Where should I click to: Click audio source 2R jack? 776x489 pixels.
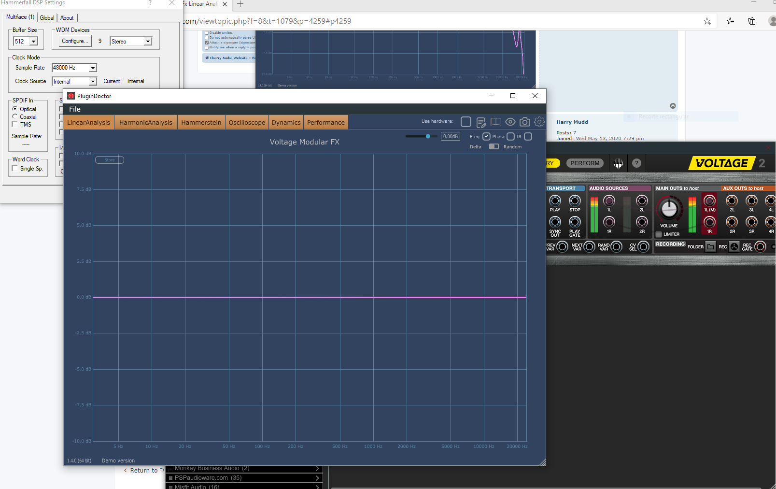coord(642,222)
